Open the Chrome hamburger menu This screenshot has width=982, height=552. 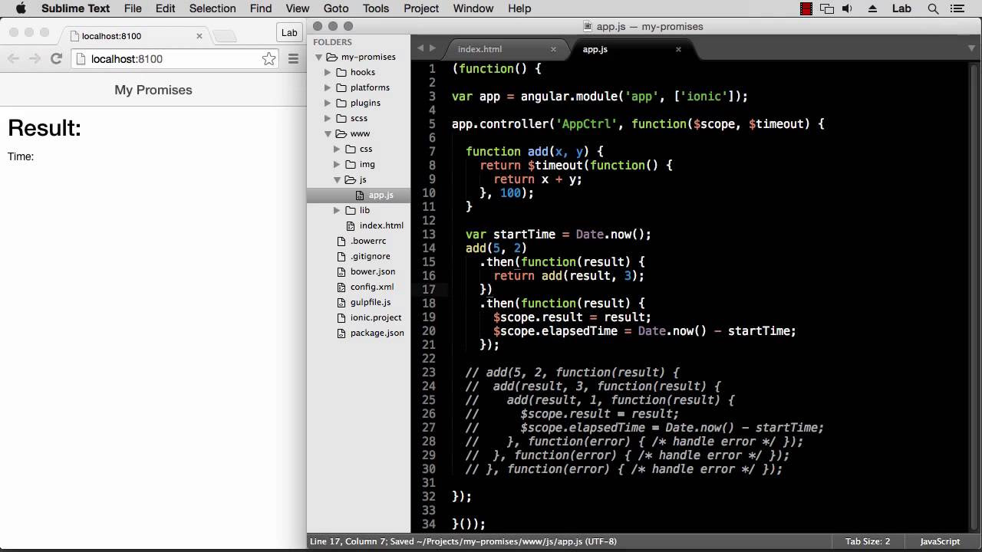pyautogui.click(x=293, y=58)
